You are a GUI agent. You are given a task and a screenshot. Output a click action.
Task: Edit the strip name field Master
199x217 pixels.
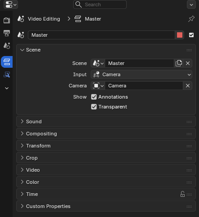[x=102, y=35]
